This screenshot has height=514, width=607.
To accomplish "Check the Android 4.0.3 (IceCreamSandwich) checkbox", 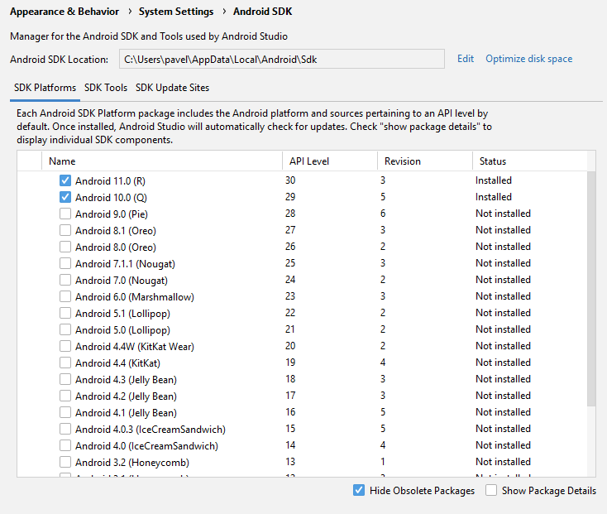I will pyautogui.click(x=65, y=430).
